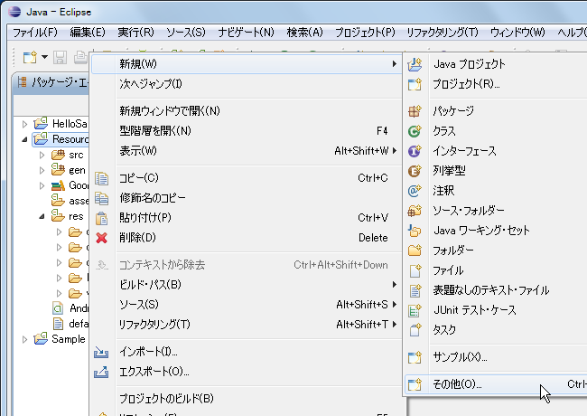The height and width of the screenshot is (416, 587).
Task: Click the Save toolbar icon
Action: point(60,57)
